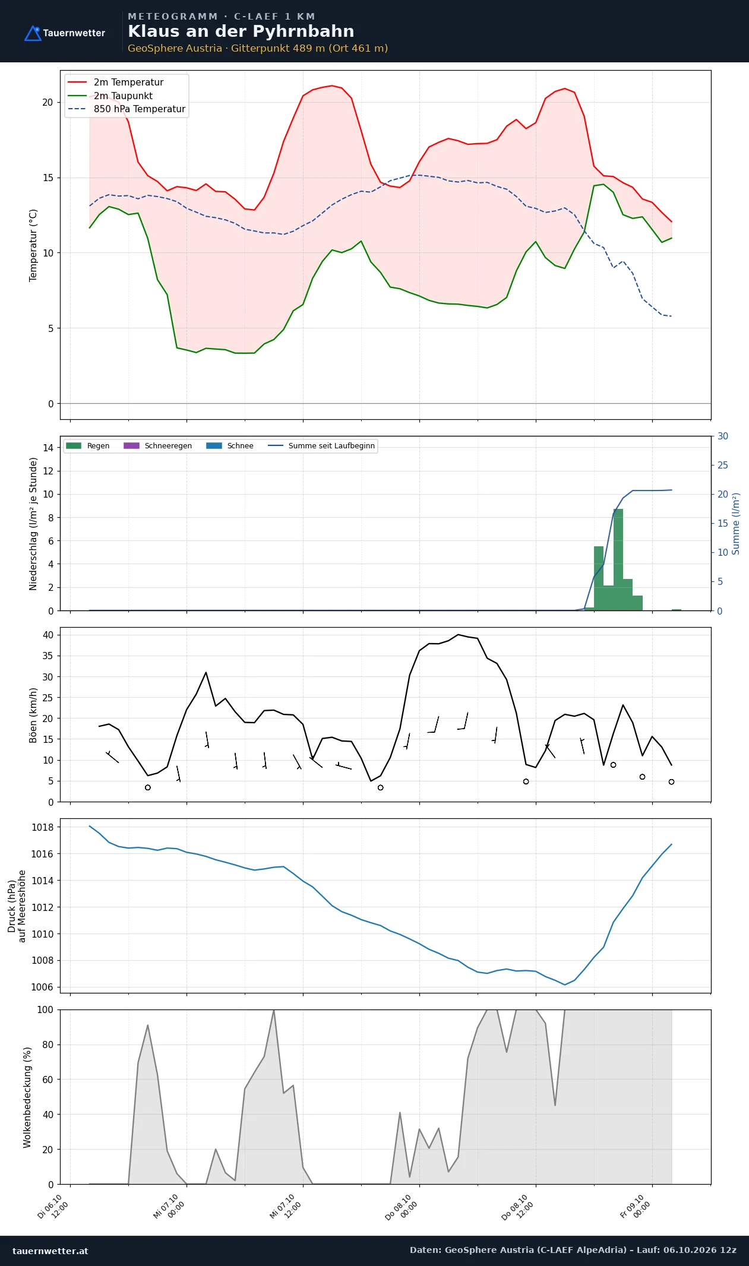This screenshot has width=749, height=1266.
Task: Click the GeoSphere Austria Gitterpunkt subtitle
Action: [x=258, y=49]
